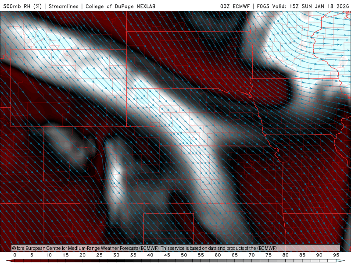The image size is (351, 263).
Task: Click the '70' value on the color scale
Action: click(251, 255)
